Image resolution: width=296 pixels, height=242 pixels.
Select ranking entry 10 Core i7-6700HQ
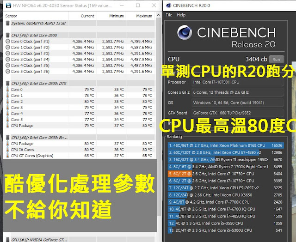226,209
